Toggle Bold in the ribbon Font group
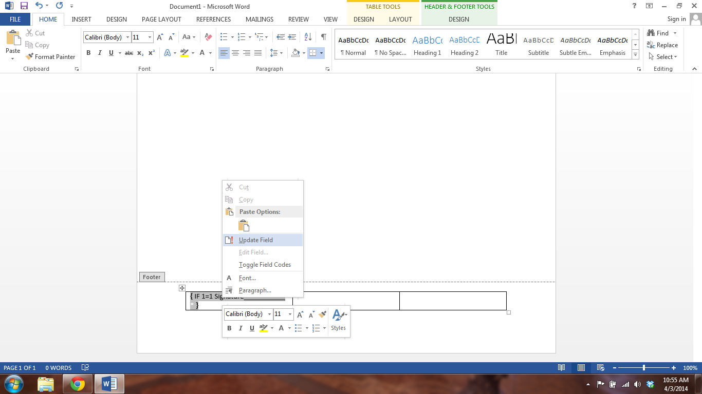 click(88, 53)
